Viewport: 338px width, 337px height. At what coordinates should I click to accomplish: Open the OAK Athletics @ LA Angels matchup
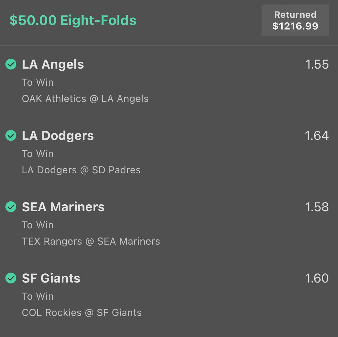point(85,99)
